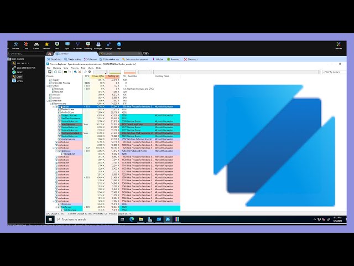The width and height of the screenshot is (354, 266).
Task: Select the smartscreen.exe process row
Action: [113, 139]
